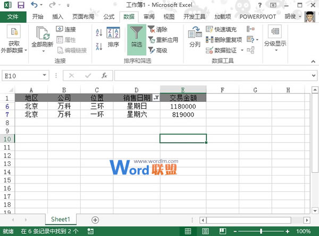Select row 6 header
The height and width of the screenshot is (236, 319).
click(7, 106)
